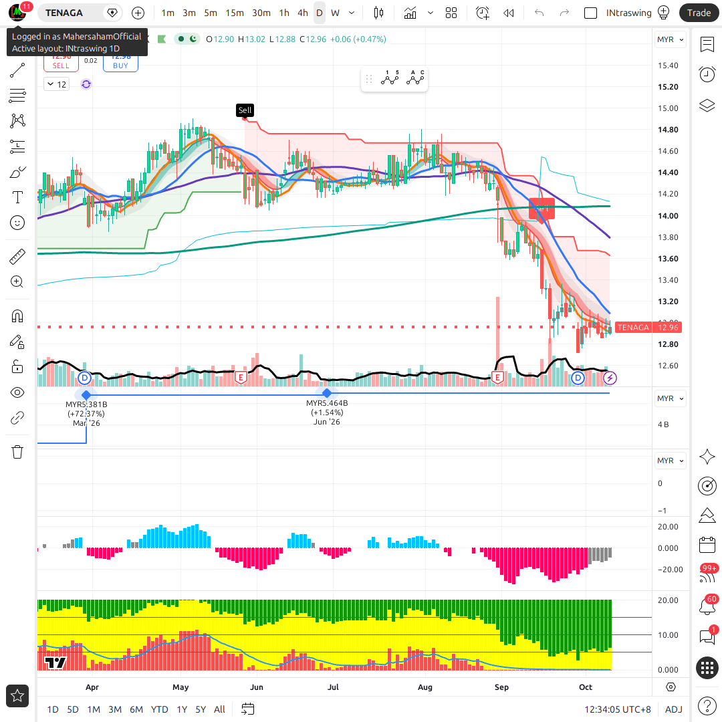Toggle ADJ adjusted data
The height and width of the screenshot is (722, 722).
[674, 709]
